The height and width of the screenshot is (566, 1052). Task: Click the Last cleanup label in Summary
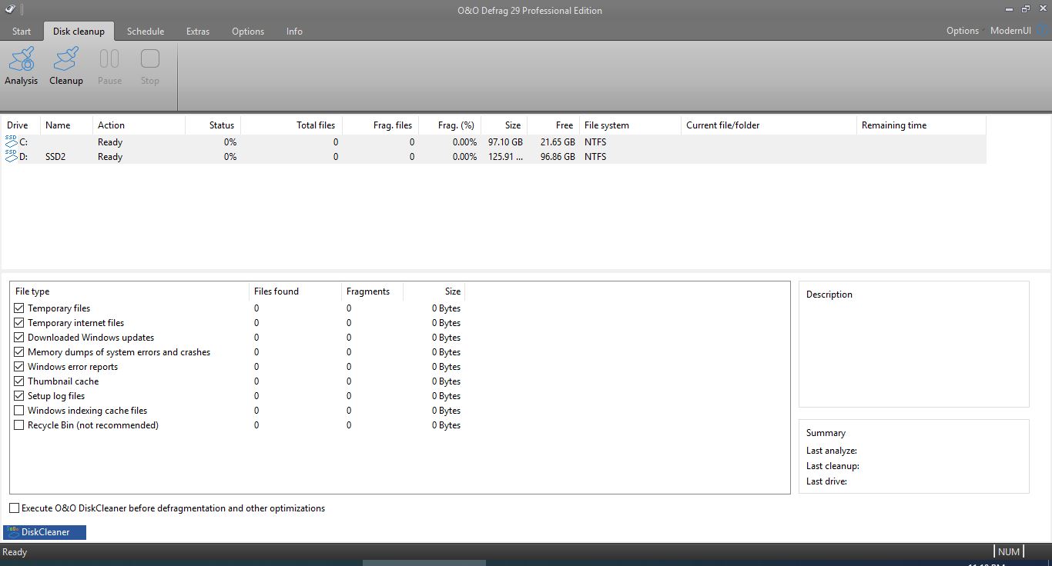pyautogui.click(x=833, y=466)
